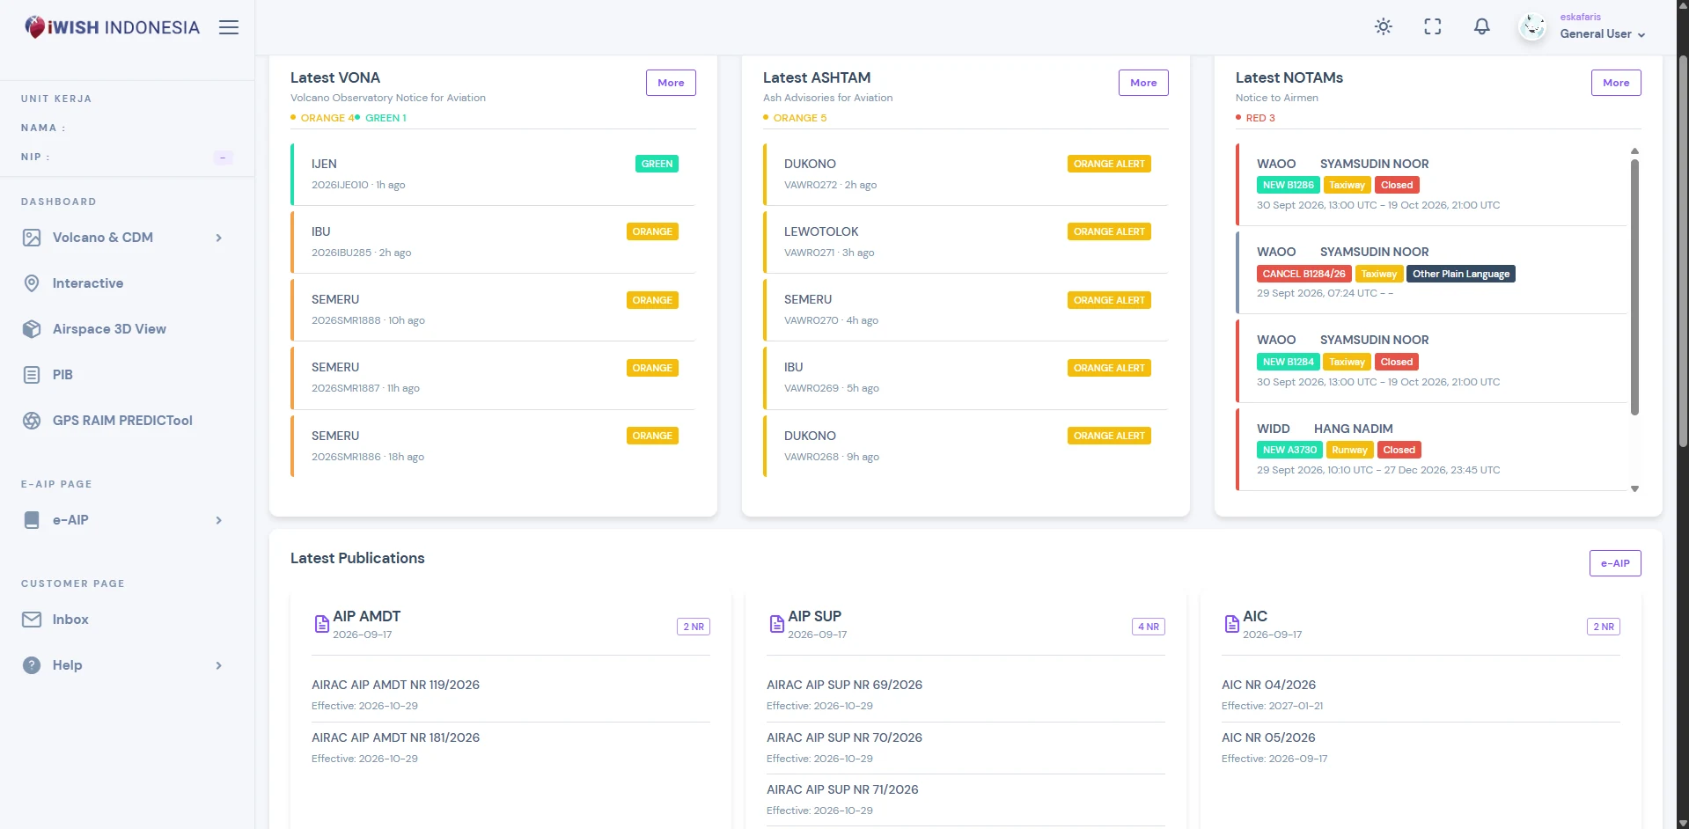Click More in Latest ASHTAM card
This screenshot has height=829, width=1689.
(1143, 83)
